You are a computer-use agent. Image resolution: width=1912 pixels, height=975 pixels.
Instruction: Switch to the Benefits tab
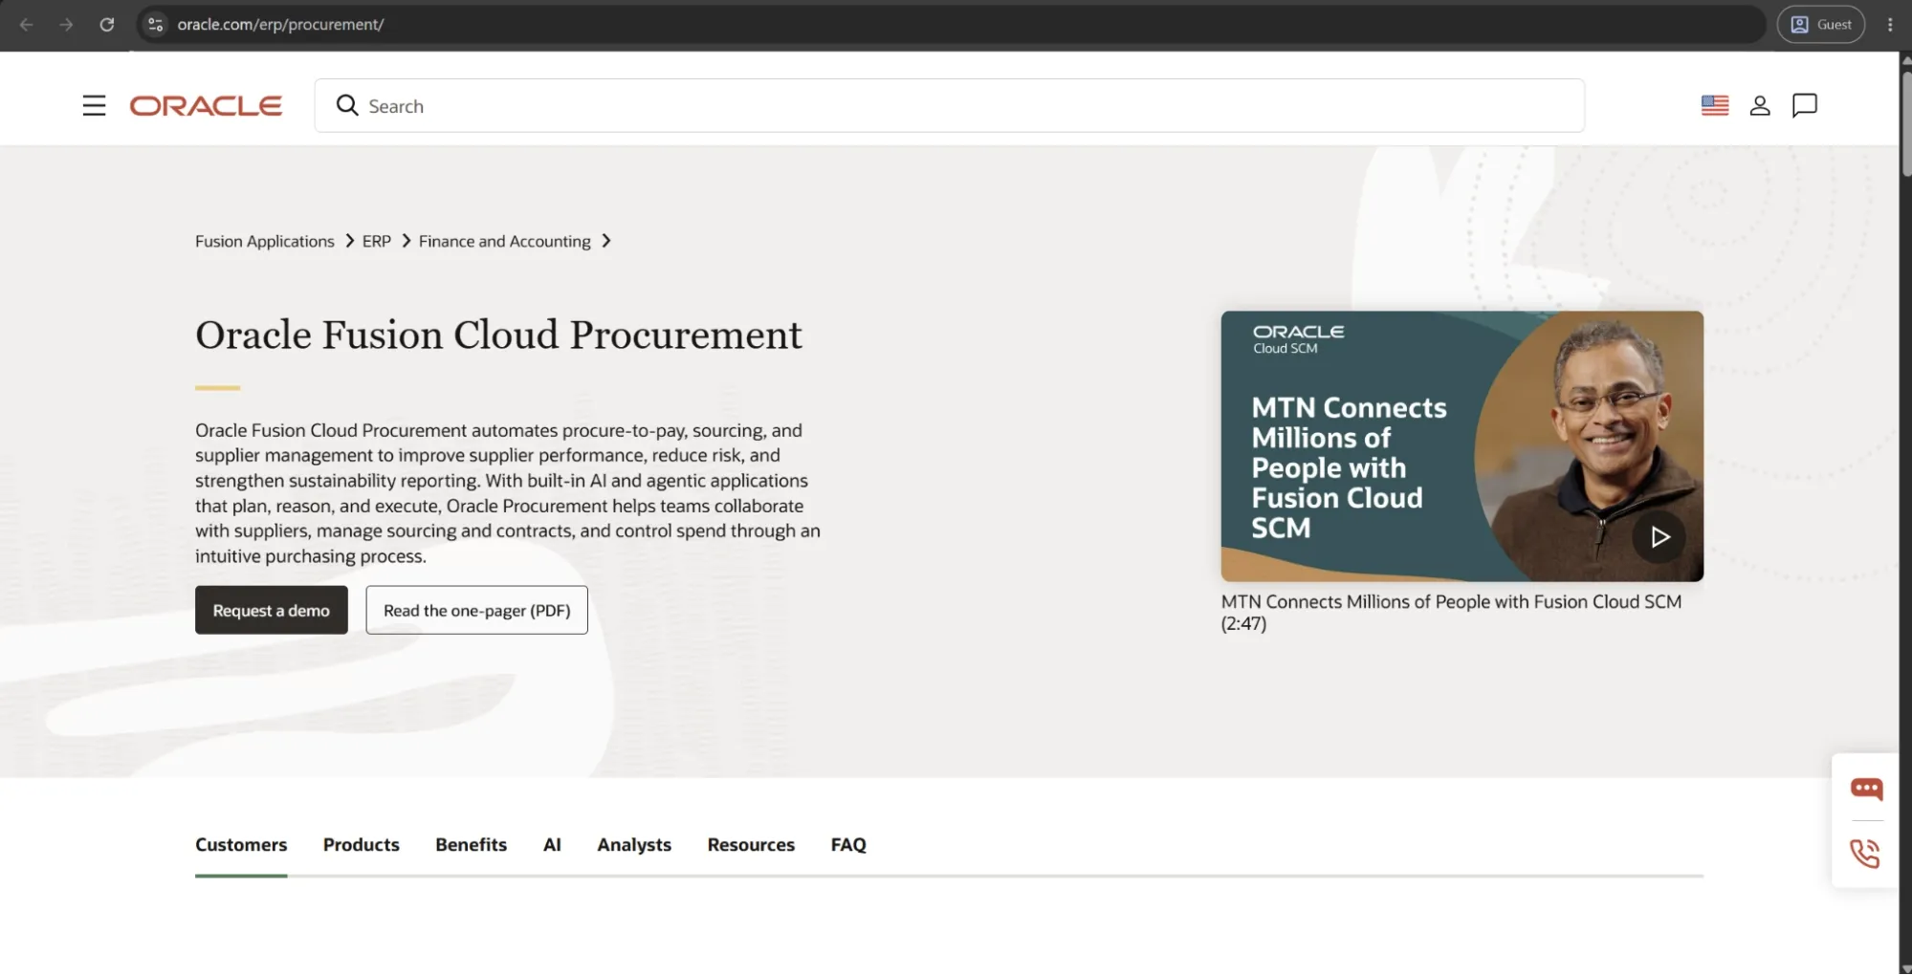(472, 845)
